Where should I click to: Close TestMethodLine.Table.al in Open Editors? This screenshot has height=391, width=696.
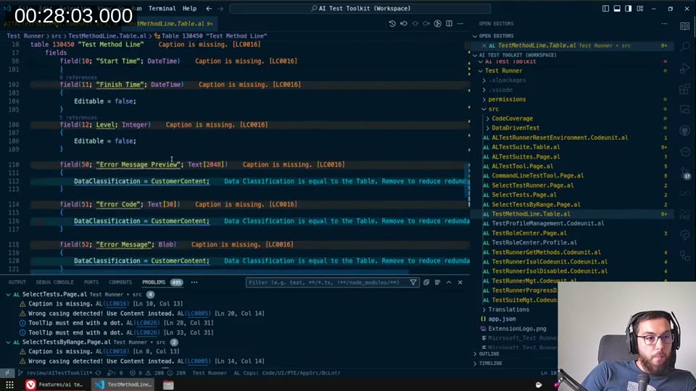tap(482, 46)
